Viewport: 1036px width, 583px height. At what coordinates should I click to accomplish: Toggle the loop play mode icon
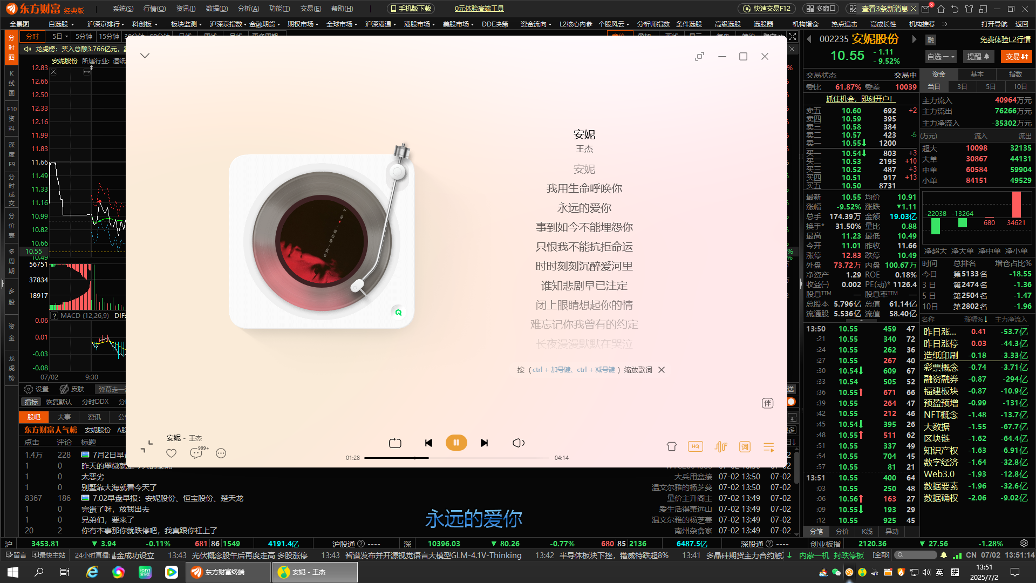coord(395,443)
